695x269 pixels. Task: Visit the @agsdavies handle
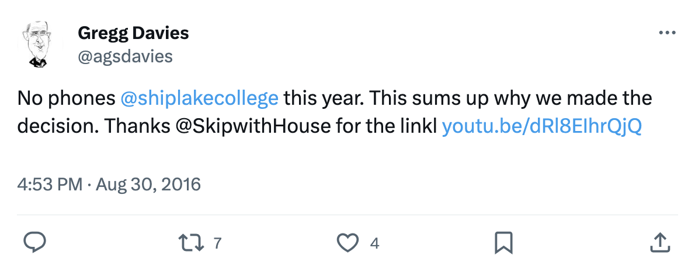[x=125, y=56]
